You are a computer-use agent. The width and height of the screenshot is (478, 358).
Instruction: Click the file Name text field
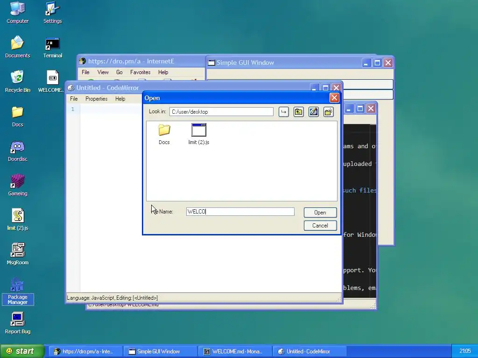pos(240,212)
